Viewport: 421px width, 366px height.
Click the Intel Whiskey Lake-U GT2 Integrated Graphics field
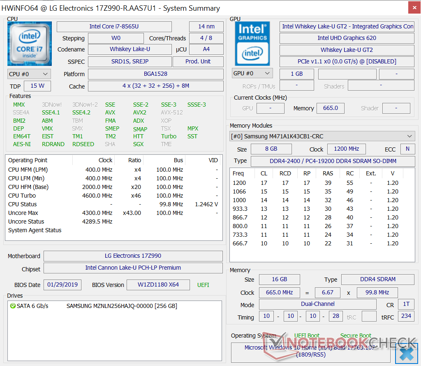pos(347,26)
